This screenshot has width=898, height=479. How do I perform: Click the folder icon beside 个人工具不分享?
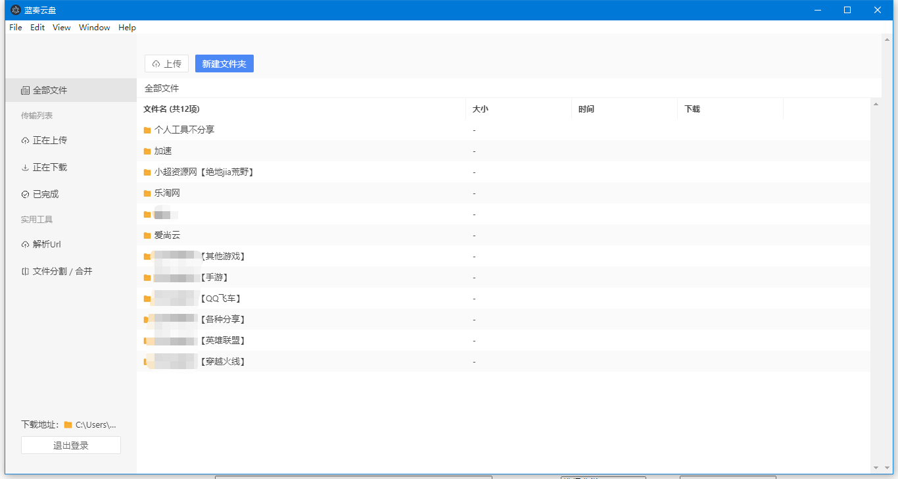click(146, 130)
